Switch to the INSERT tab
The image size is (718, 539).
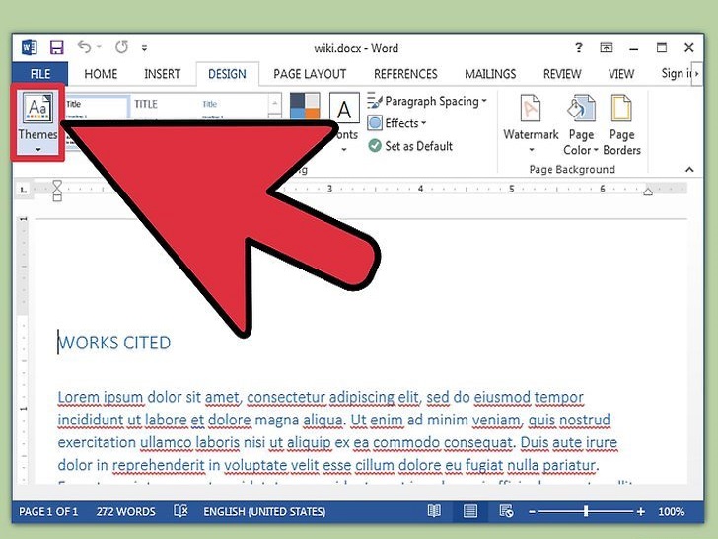click(162, 74)
